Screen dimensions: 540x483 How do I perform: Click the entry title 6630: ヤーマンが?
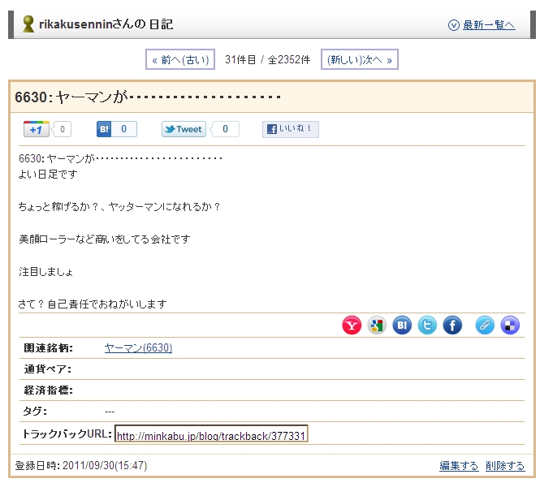pyautogui.click(x=148, y=97)
